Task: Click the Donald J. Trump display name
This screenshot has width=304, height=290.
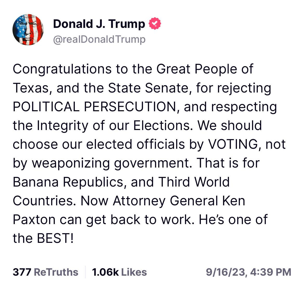Action: point(99,24)
